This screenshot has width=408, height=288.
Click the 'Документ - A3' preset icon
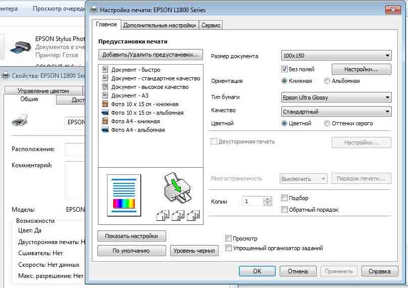[x=105, y=95]
